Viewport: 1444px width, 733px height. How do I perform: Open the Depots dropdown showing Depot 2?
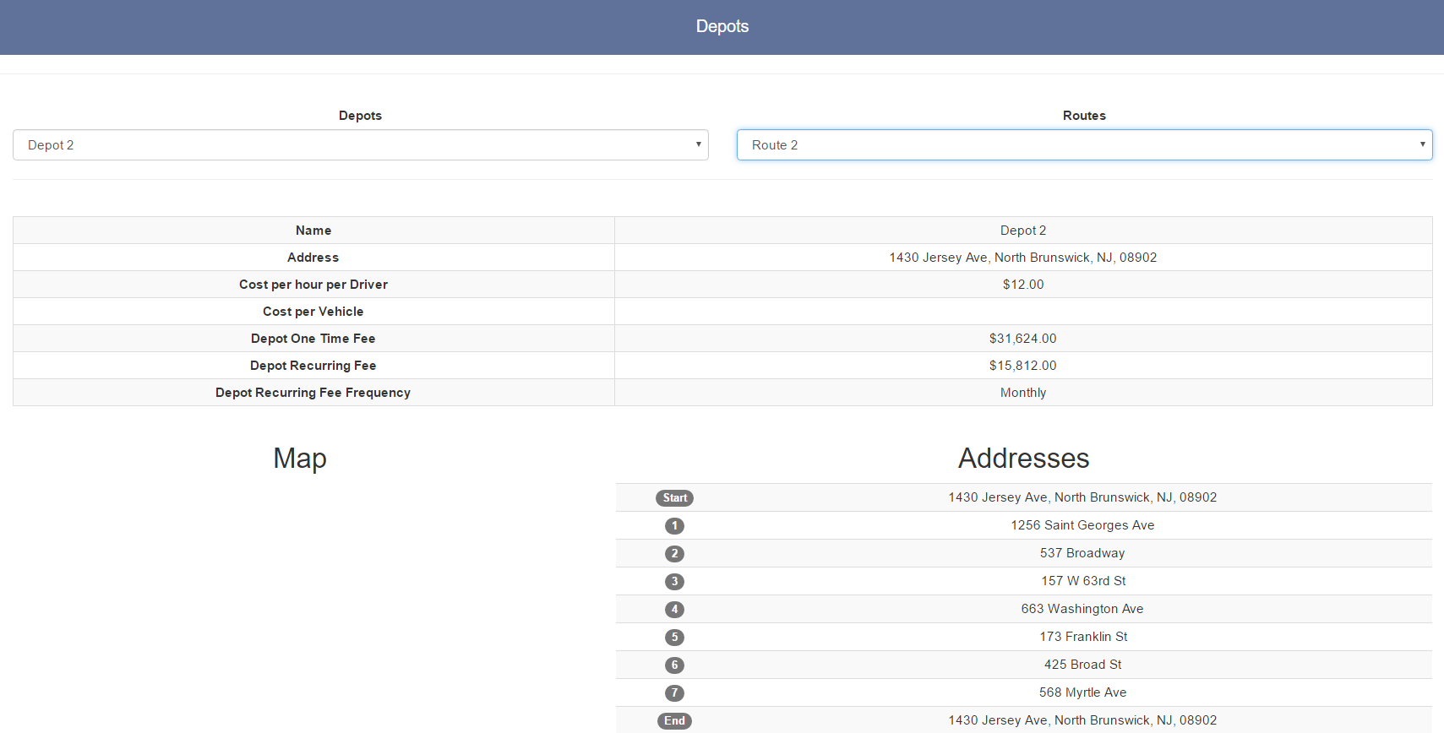(x=360, y=145)
